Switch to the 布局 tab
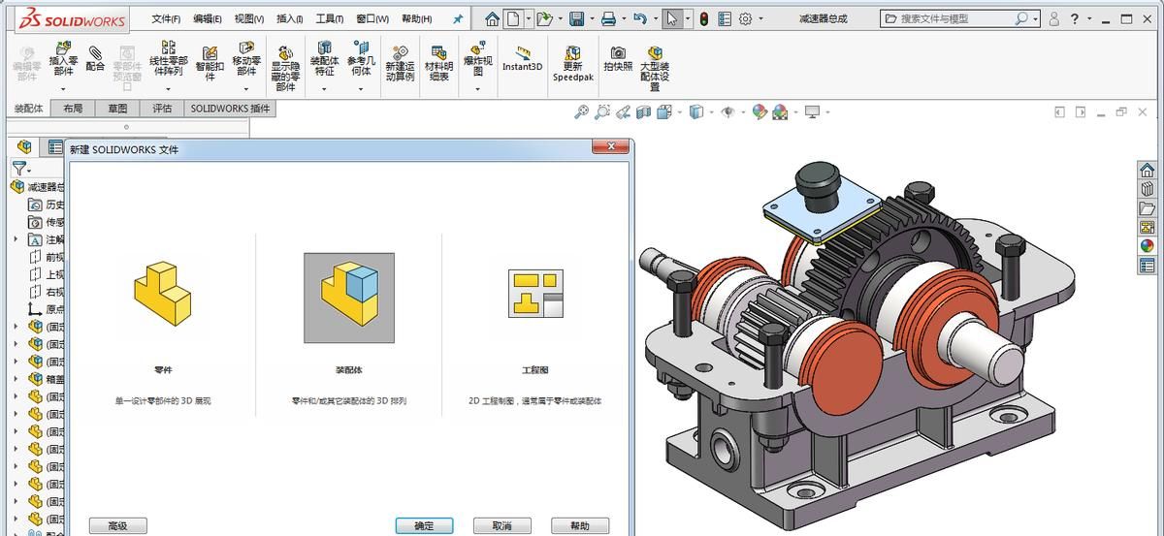This screenshot has width=1164, height=536. point(73,109)
